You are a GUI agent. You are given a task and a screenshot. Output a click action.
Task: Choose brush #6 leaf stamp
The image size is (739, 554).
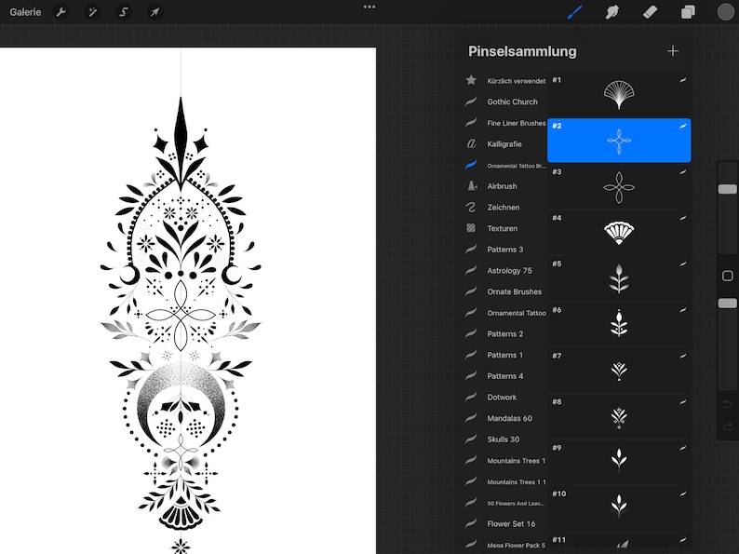pos(619,324)
